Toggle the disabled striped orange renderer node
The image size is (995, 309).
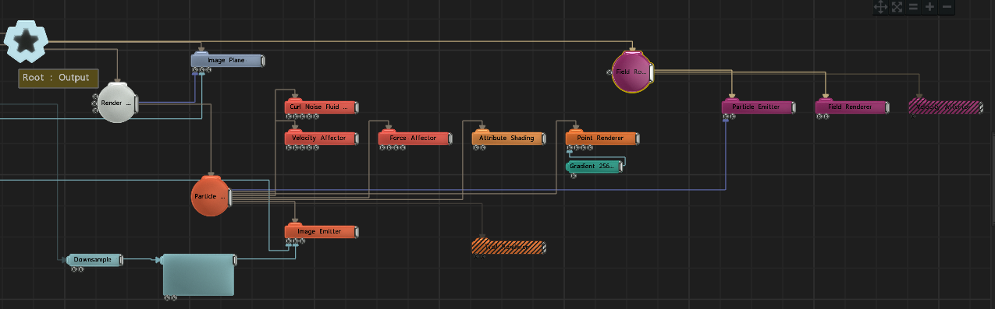[x=507, y=248]
